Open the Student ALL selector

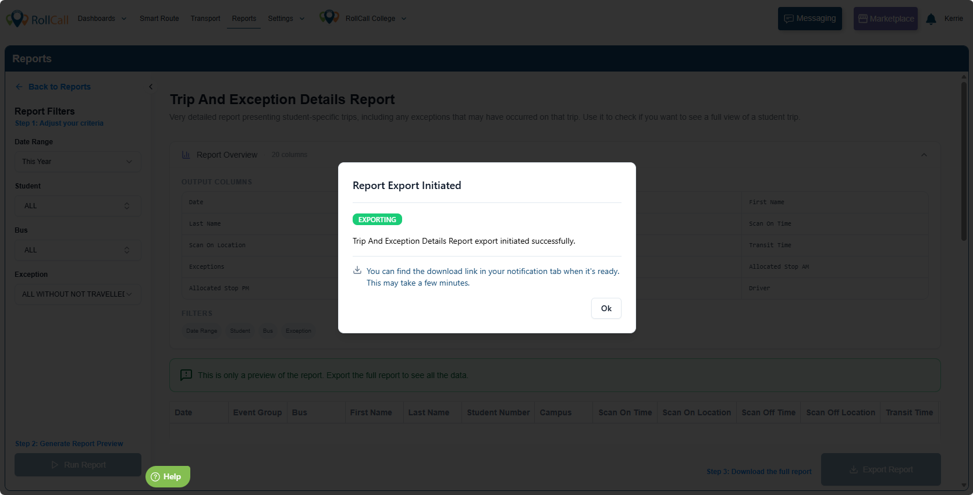[x=77, y=206]
